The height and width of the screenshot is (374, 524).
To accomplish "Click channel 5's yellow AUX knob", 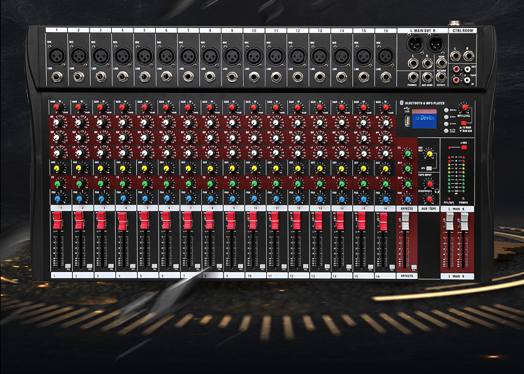I will click(145, 168).
